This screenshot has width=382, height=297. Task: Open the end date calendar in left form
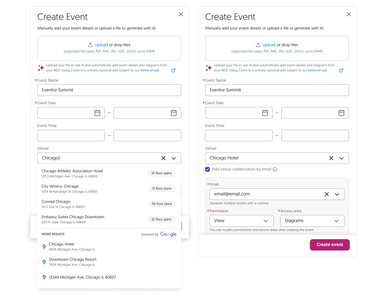(174, 113)
